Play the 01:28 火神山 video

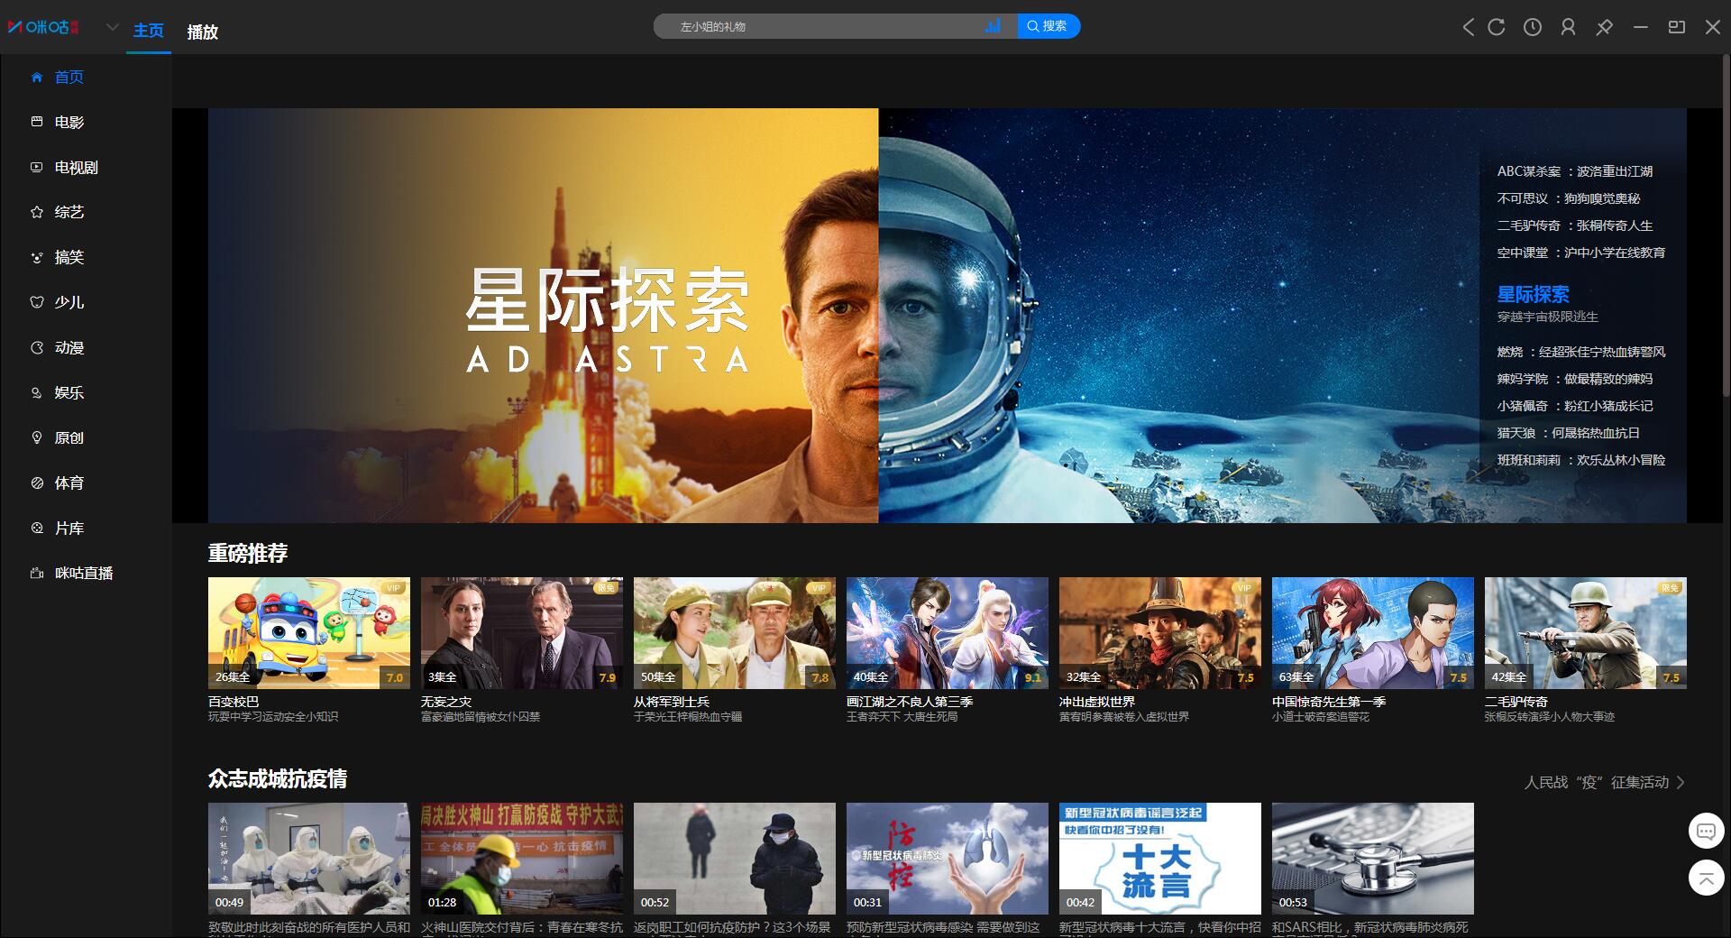(522, 859)
